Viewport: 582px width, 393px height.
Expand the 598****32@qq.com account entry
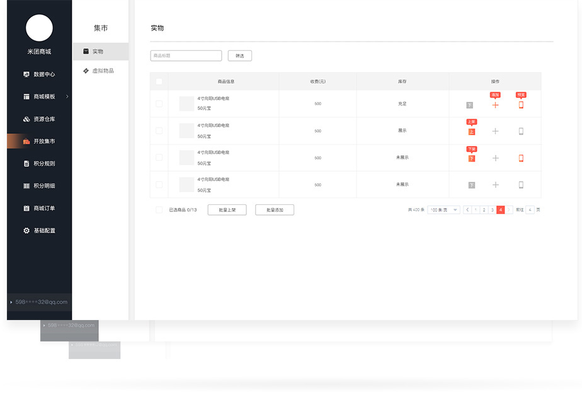click(x=39, y=302)
